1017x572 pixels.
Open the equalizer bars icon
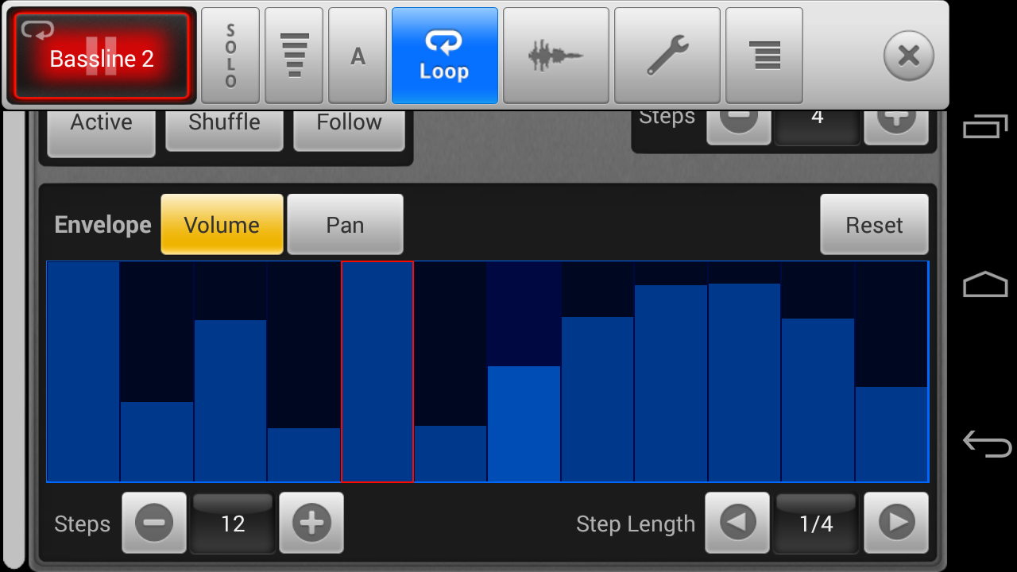(x=294, y=56)
